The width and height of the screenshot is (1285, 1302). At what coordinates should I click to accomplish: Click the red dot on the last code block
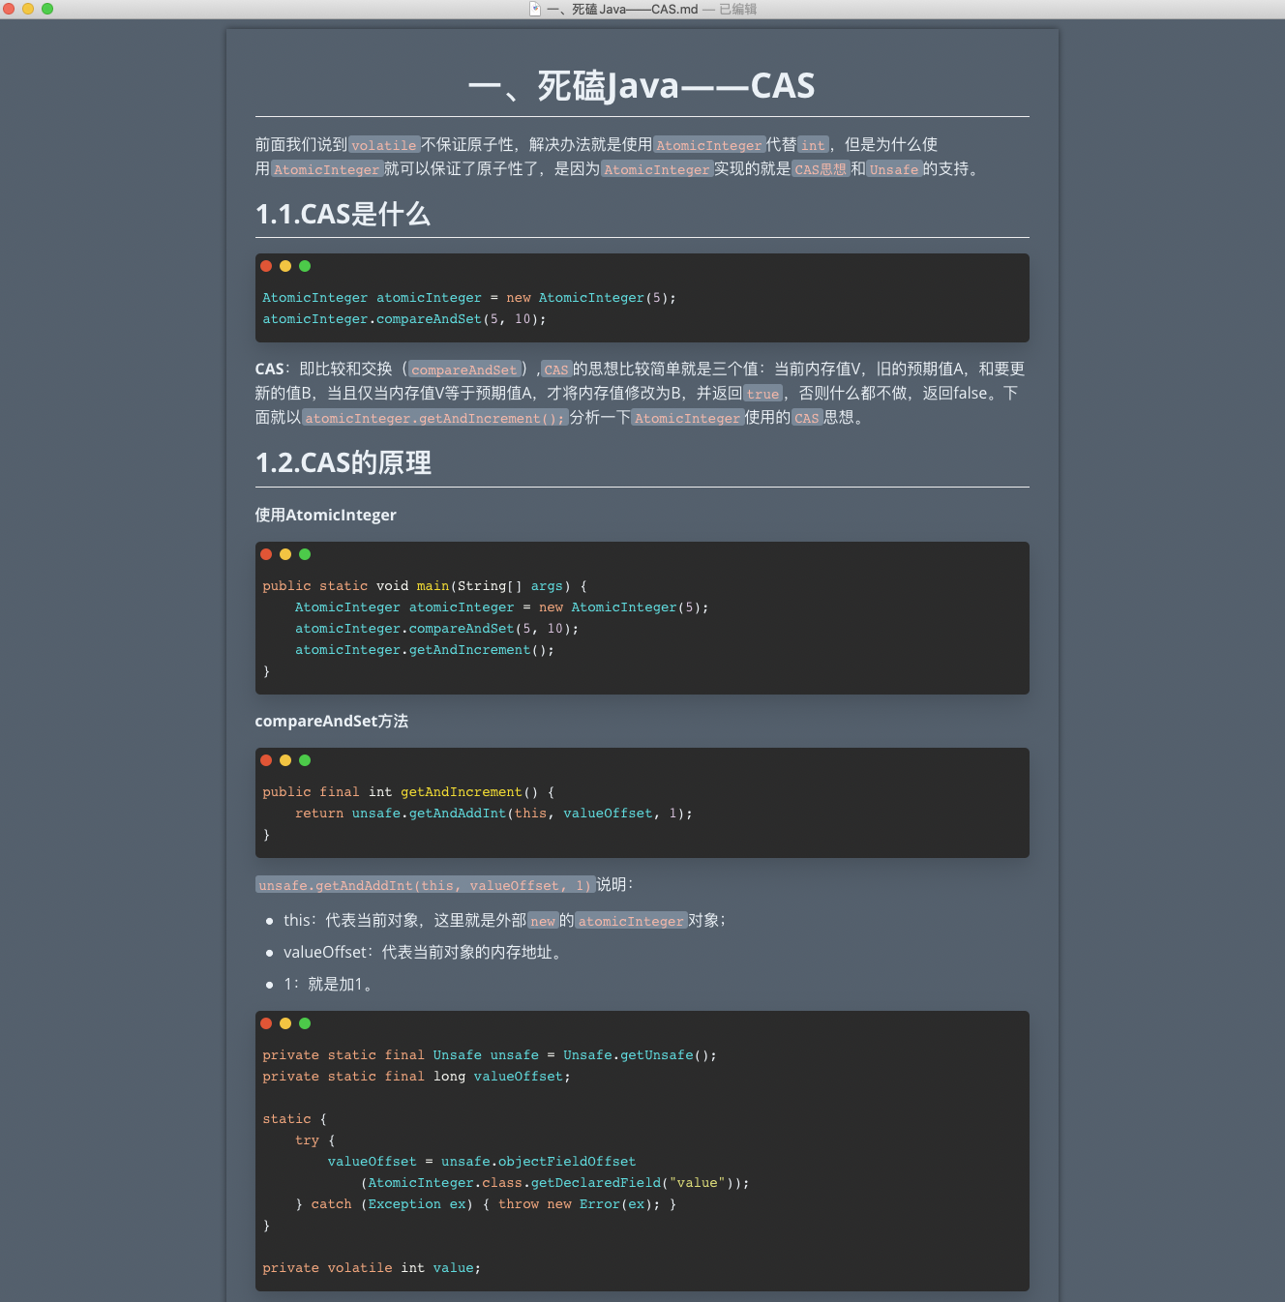click(x=265, y=1022)
